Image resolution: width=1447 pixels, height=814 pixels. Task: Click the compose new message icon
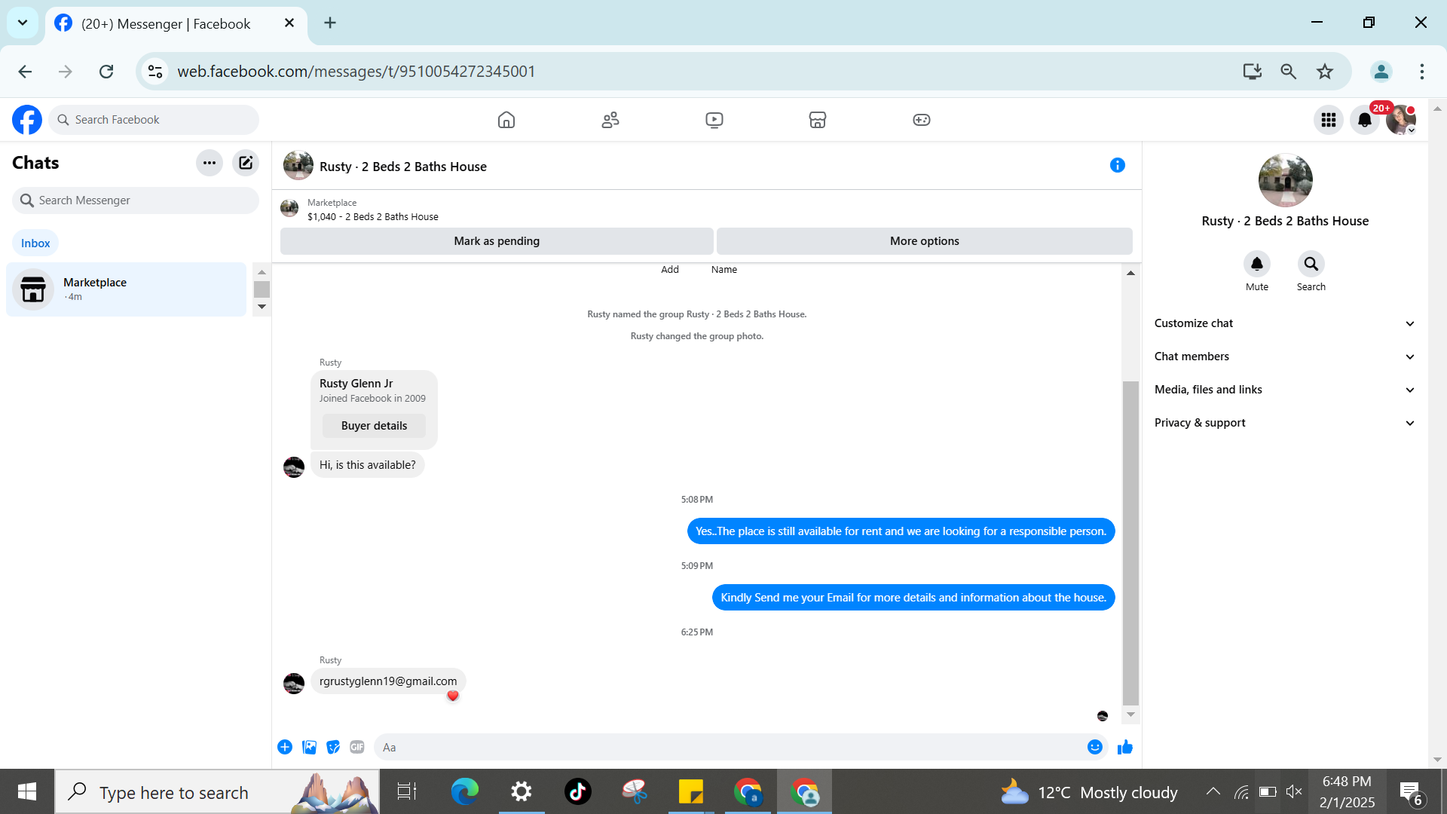tap(246, 163)
